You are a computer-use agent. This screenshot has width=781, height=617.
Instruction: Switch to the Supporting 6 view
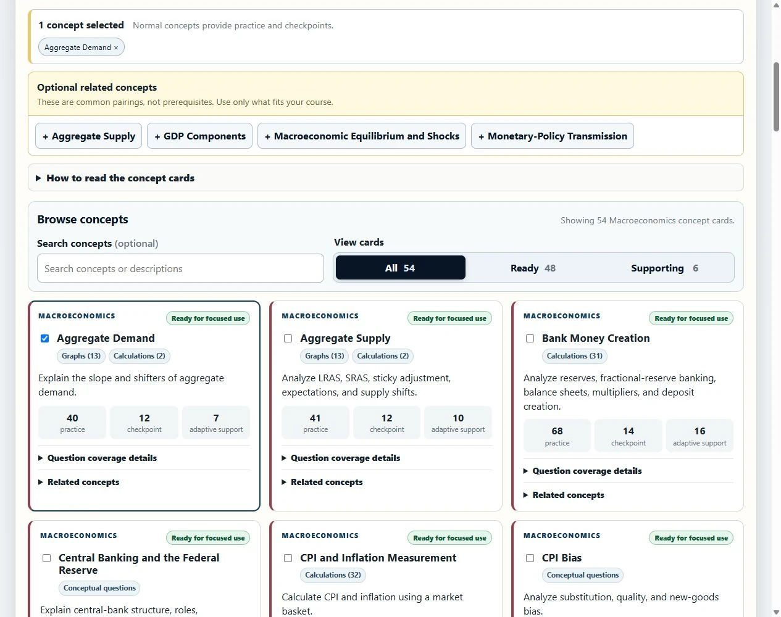click(x=665, y=268)
